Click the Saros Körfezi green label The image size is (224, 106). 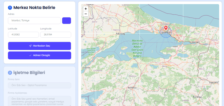(91, 52)
